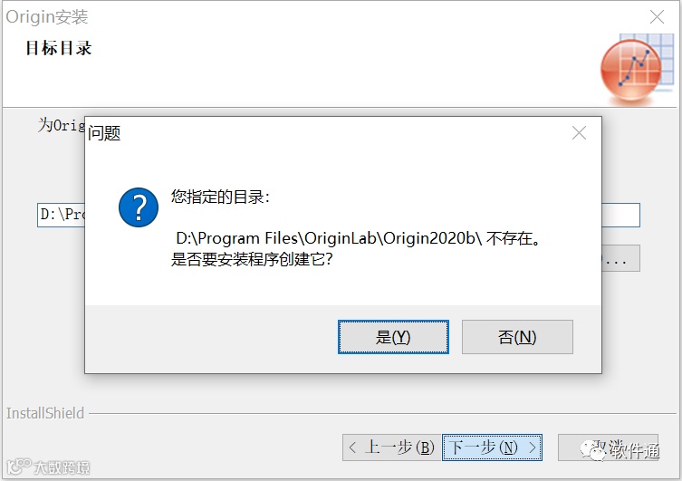Image resolution: width=682 pixels, height=481 pixels.
Task: Click the Origin安装 window title
Action: click(x=47, y=17)
